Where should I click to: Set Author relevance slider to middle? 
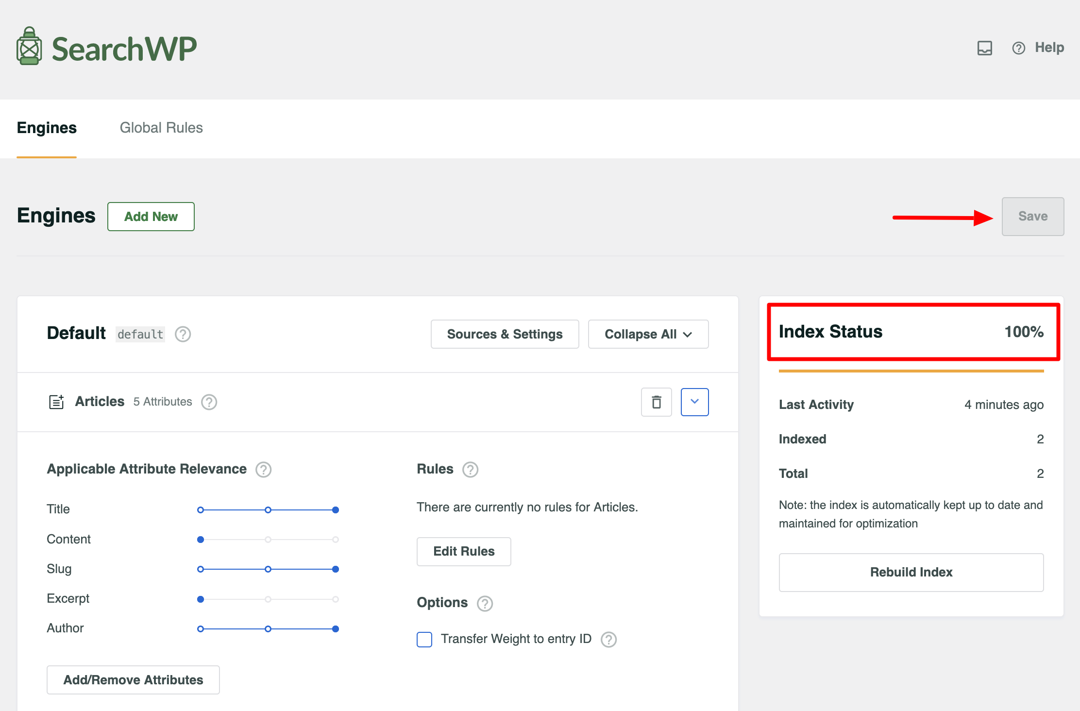point(268,629)
